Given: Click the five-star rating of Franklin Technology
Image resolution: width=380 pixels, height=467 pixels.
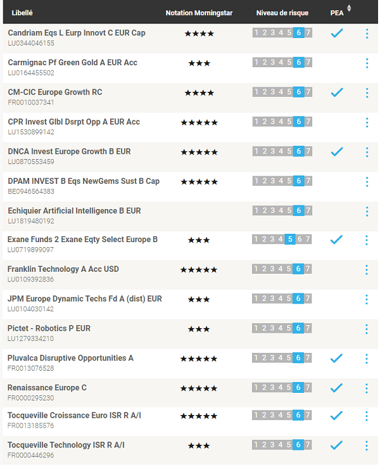Looking at the screenshot, I should 199,270.
